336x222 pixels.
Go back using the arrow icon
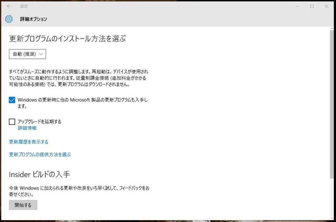pyautogui.click(x=9, y=7)
